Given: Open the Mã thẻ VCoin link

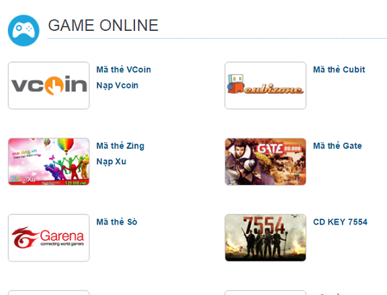Looking at the screenshot, I should click(124, 70).
